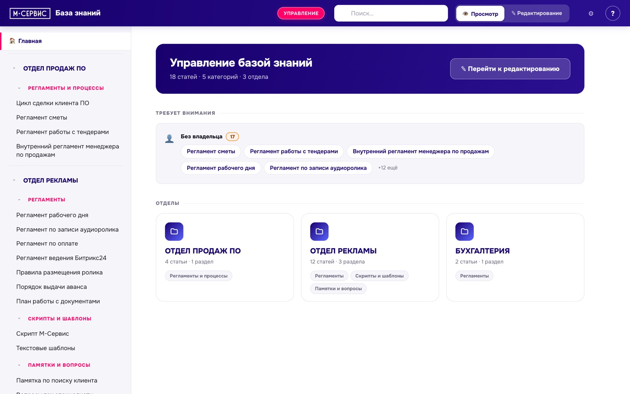Click the М-Сервис logo
The image size is (630, 394).
[30, 14]
